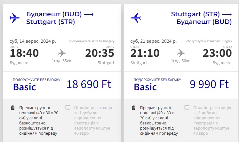This screenshot has height=142, width=239.
Task: Click the 20:35 arrival time
Action: pyautogui.click(x=100, y=53)
